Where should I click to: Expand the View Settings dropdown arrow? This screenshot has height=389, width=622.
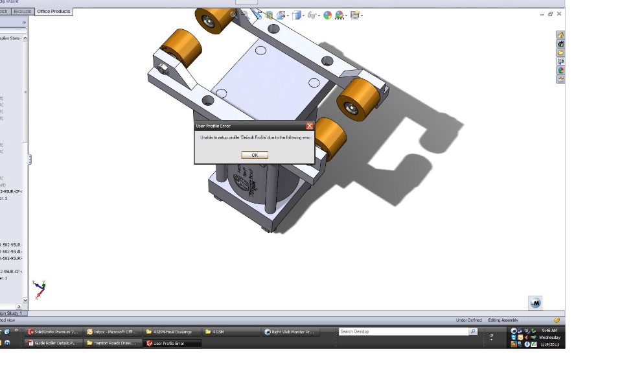point(362,16)
